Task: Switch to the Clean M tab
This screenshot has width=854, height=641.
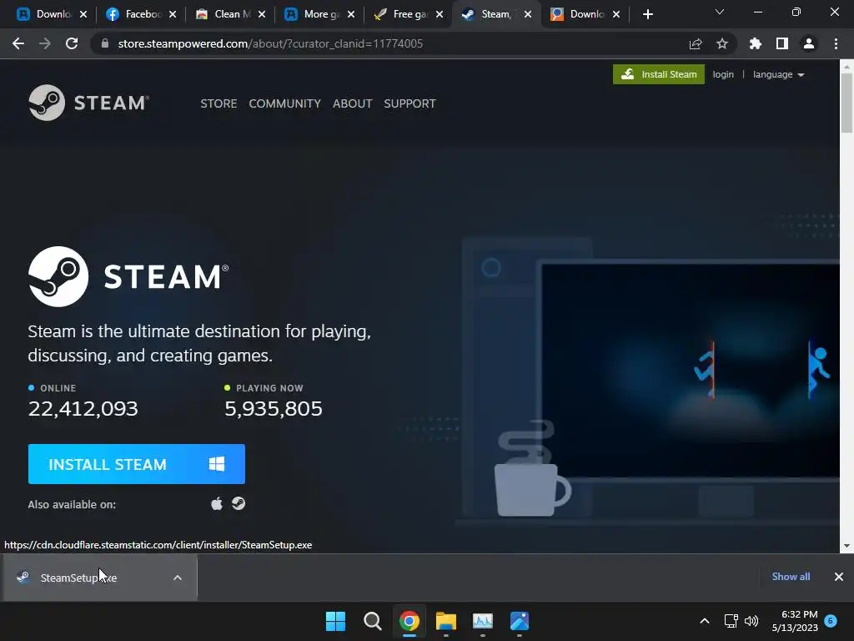Action: [x=231, y=14]
